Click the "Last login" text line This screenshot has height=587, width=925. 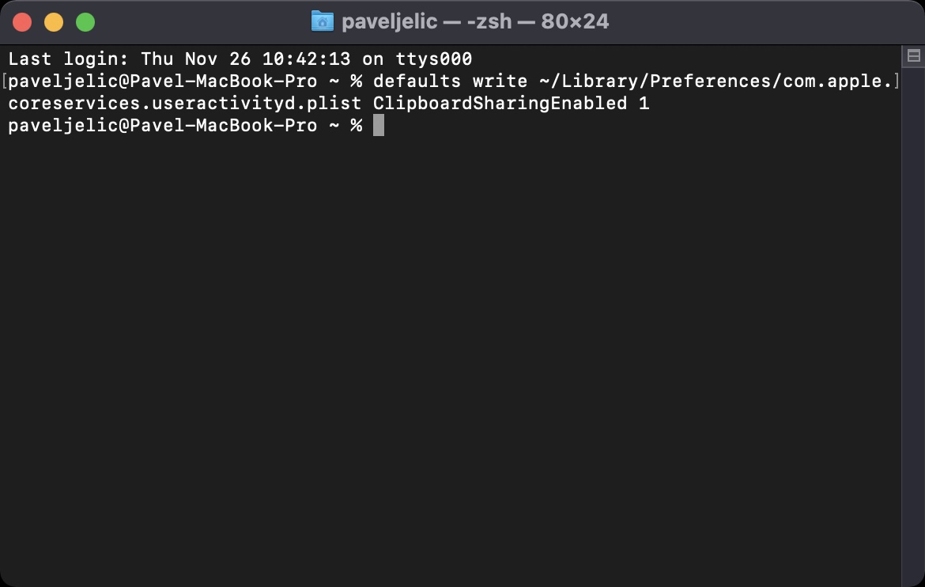click(240, 59)
